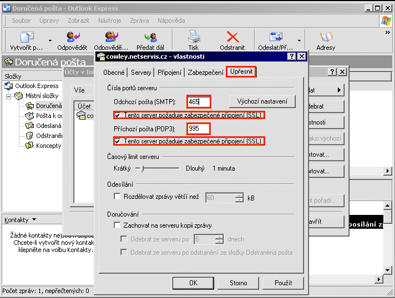Open the Adresy address book icon
The image size is (395, 298).
click(326, 37)
